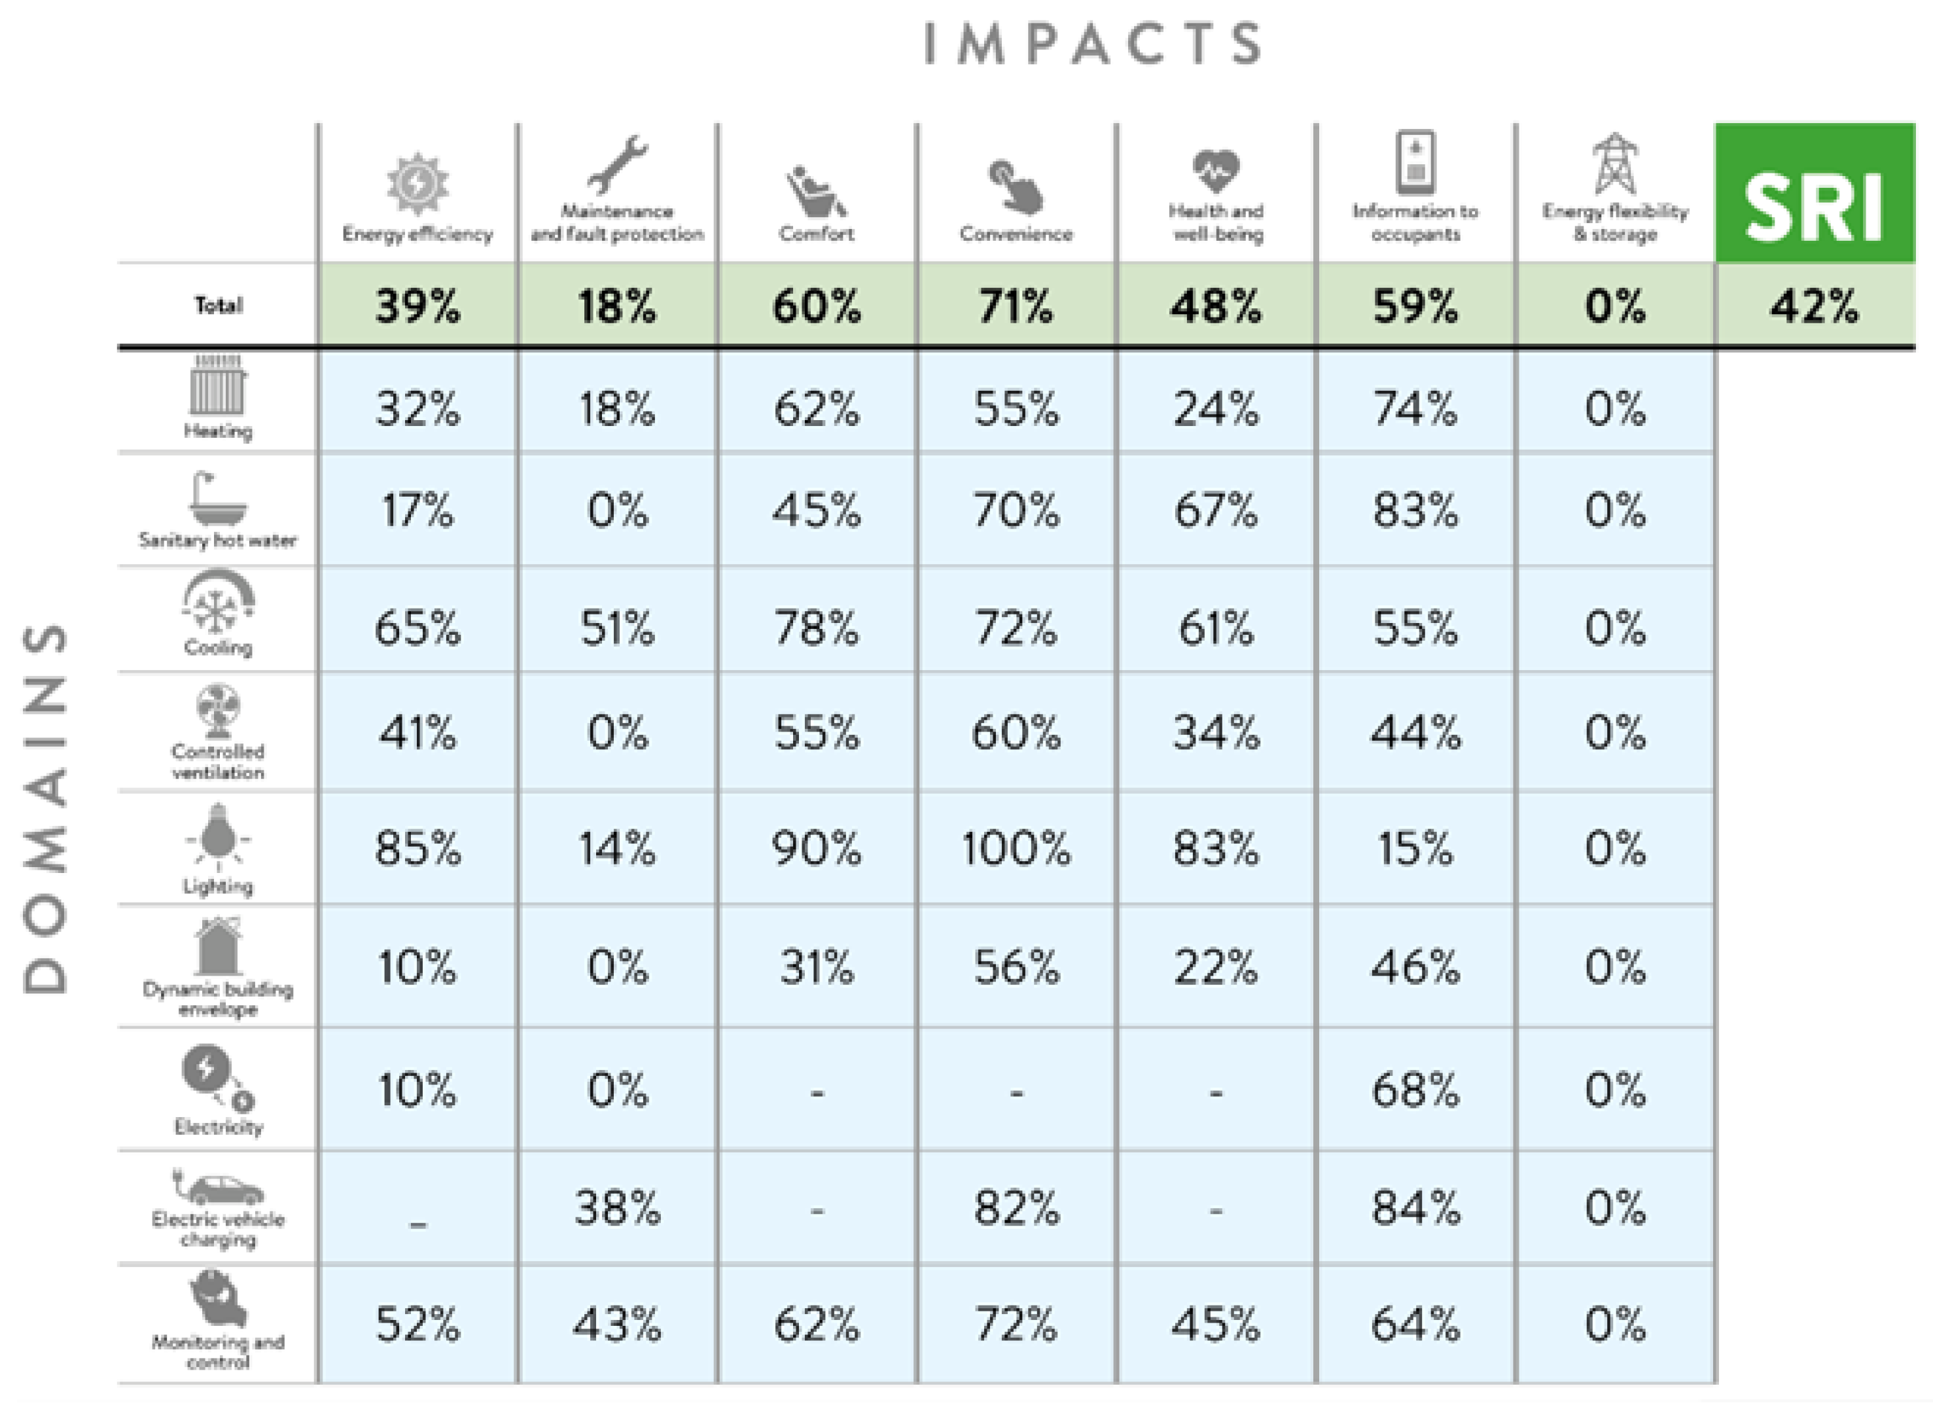Click the 100% Lighting Convenience cell

(x=1015, y=849)
